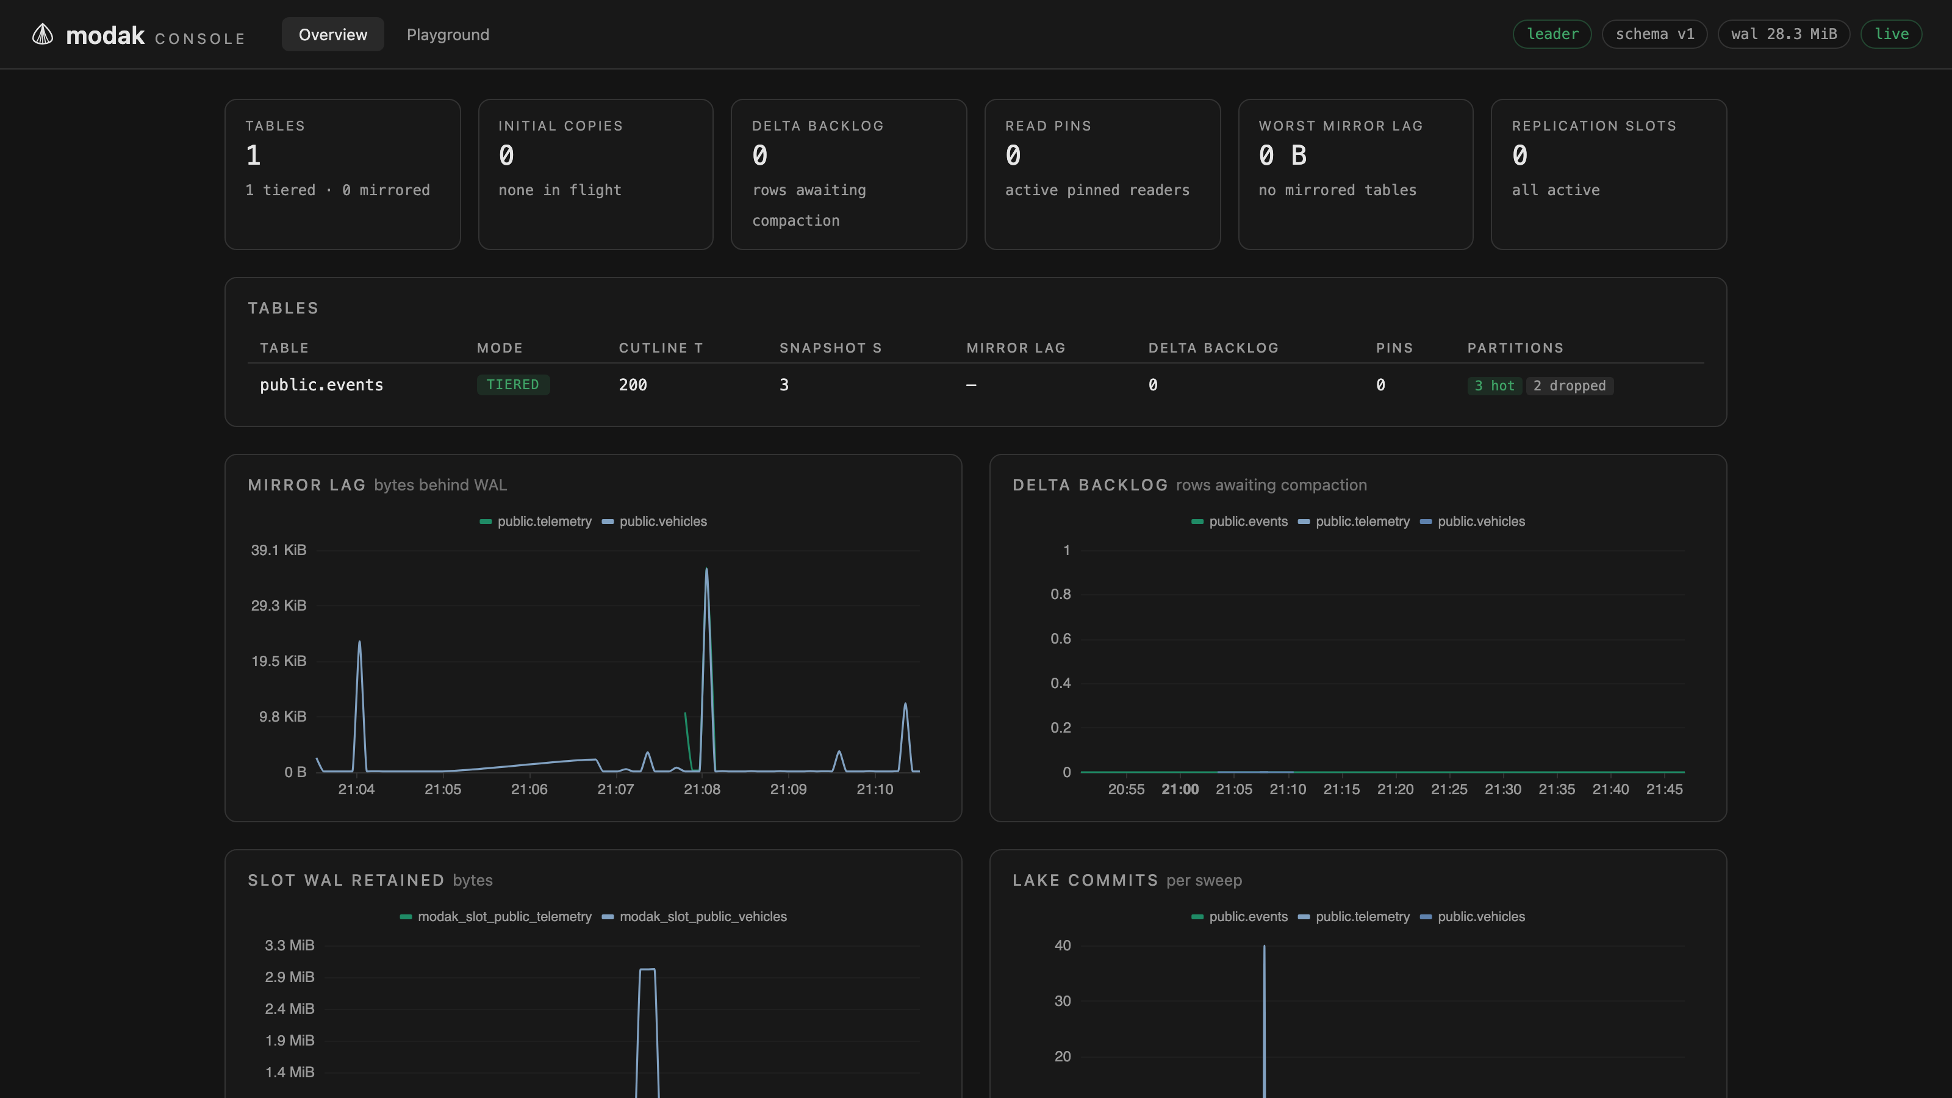Click the SNAPSHOT S column header
This screenshot has width=1952, height=1098.
pyautogui.click(x=830, y=348)
